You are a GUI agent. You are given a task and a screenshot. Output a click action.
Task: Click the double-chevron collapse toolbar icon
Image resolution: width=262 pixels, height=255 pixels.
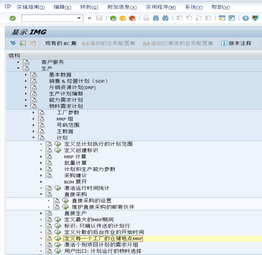click(x=89, y=18)
